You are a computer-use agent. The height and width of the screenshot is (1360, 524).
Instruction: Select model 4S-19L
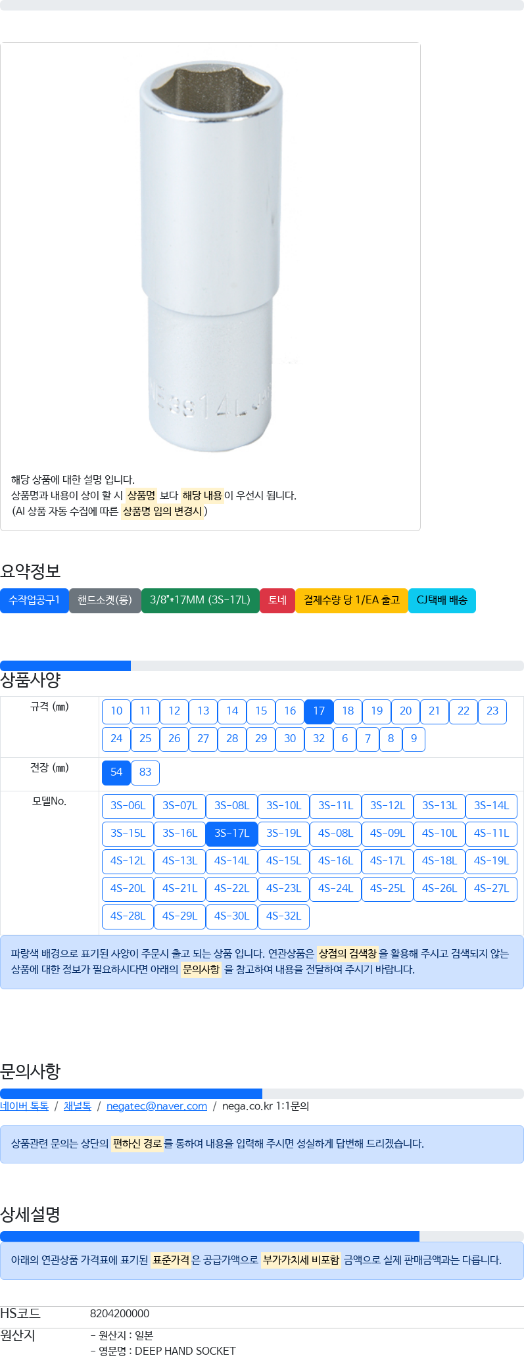click(x=492, y=861)
